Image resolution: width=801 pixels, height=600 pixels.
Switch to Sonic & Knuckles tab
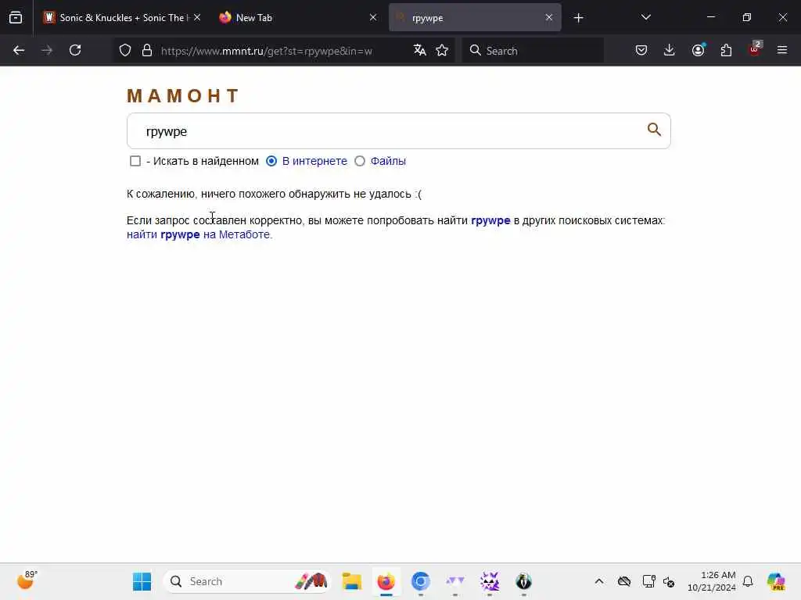(121, 17)
